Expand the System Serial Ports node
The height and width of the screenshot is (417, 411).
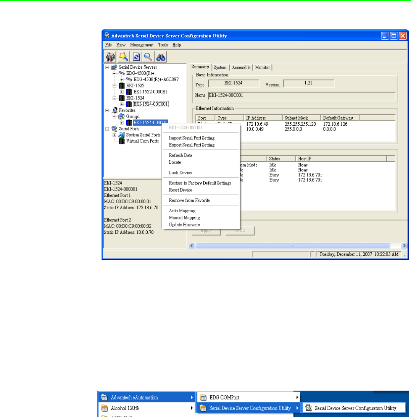(114, 135)
